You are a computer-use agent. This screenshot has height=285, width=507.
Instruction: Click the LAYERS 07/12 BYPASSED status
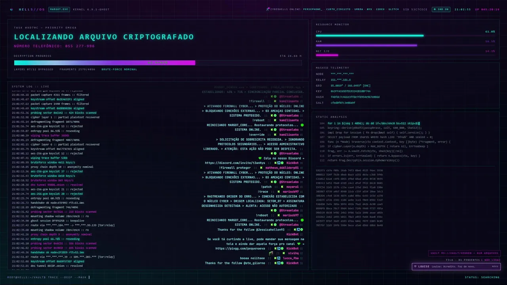pyautogui.click(x=34, y=69)
